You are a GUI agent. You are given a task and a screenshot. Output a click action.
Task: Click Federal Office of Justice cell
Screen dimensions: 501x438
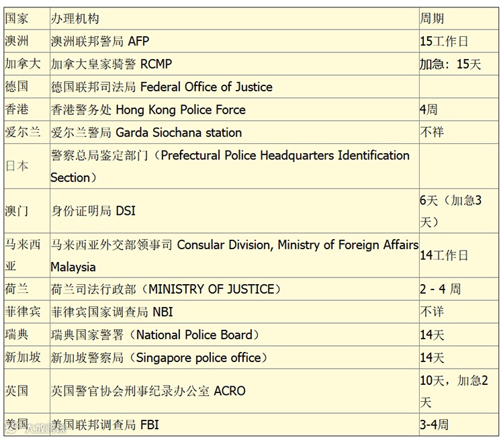234,87
